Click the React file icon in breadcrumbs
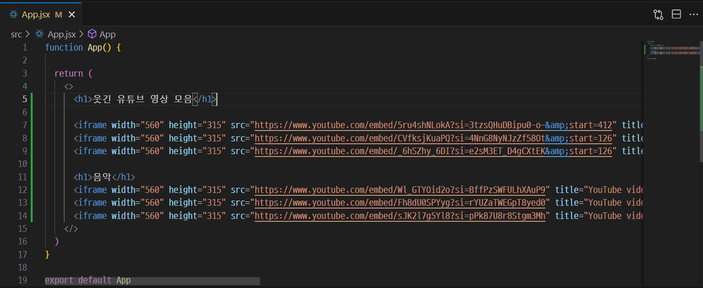 (x=40, y=34)
